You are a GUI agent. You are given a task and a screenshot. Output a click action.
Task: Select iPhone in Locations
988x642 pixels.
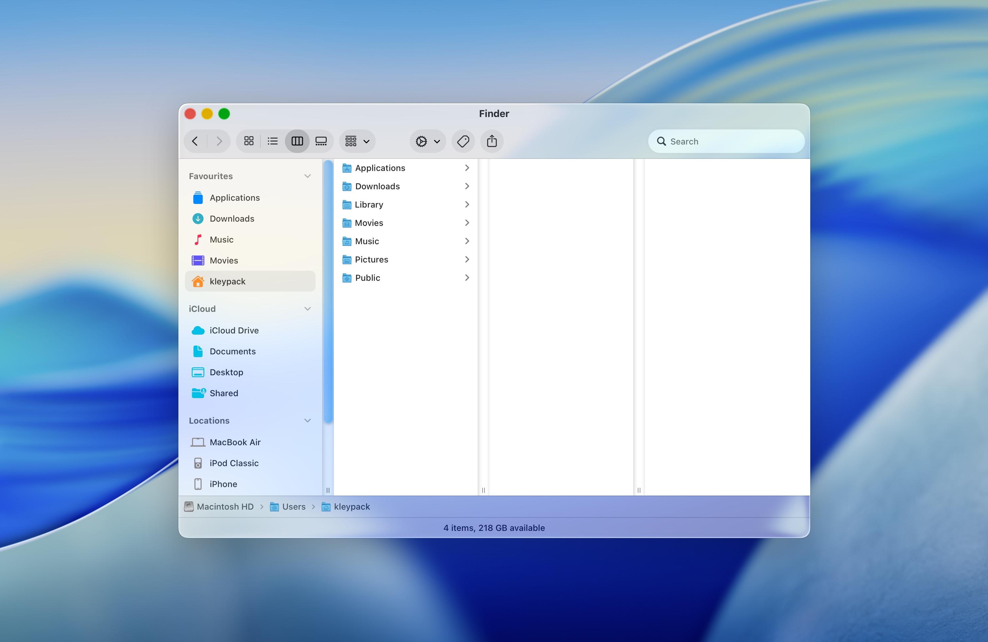pyautogui.click(x=250, y=484)
